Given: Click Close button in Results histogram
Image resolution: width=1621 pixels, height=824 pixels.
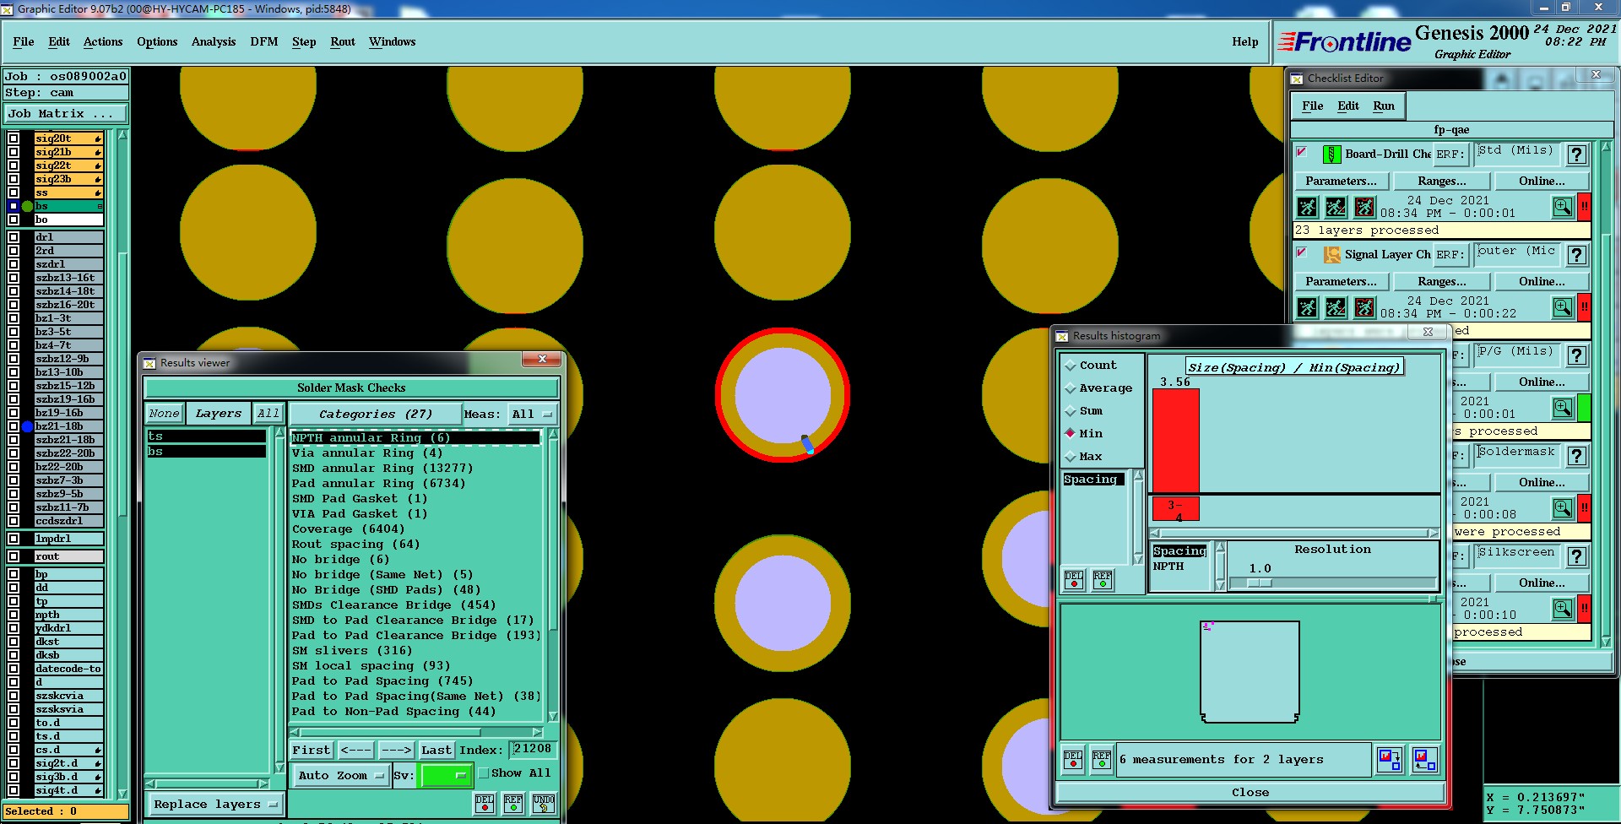Looking at the screenshot, I should coord(1250,793).
